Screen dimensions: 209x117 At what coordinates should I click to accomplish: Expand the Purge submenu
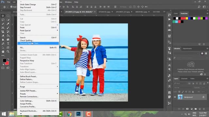coord(38,87)
